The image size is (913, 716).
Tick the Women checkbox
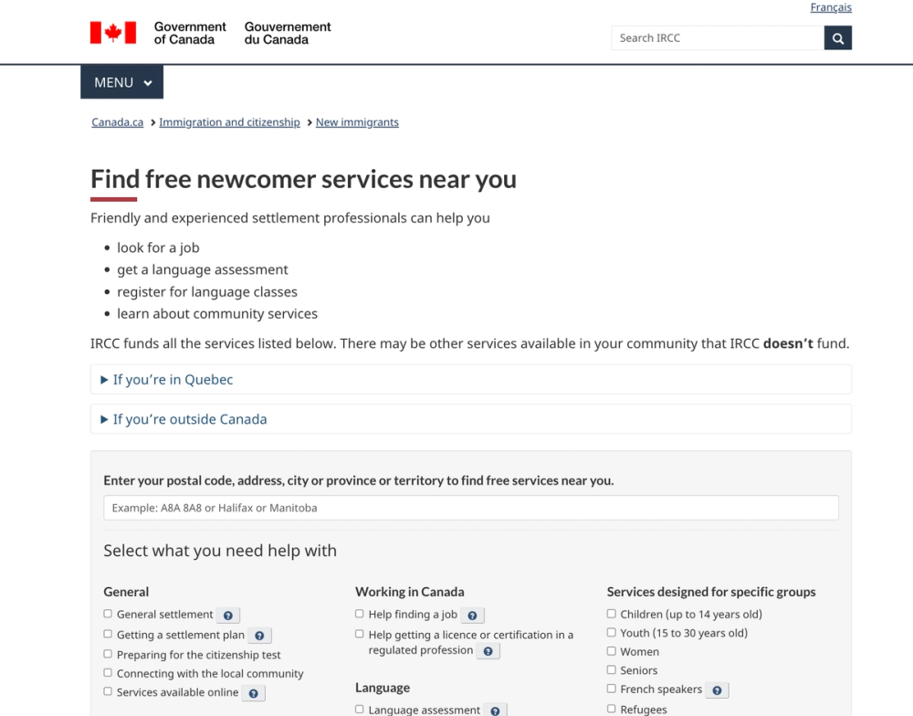[612, 651]
